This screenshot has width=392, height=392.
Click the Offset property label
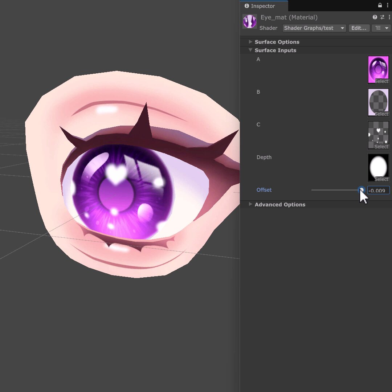[264, 190]
